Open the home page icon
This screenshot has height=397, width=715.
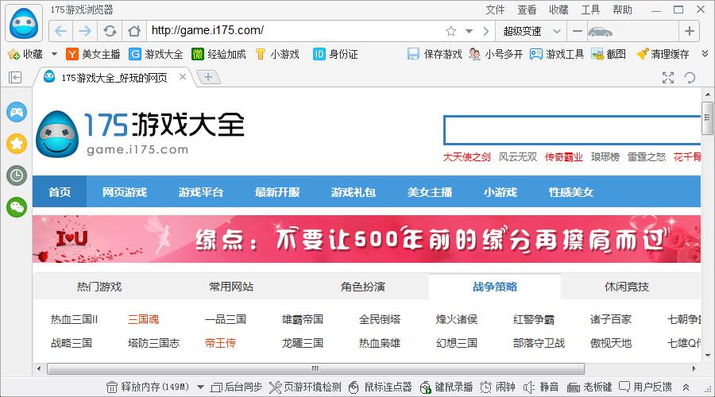point(134,31)
